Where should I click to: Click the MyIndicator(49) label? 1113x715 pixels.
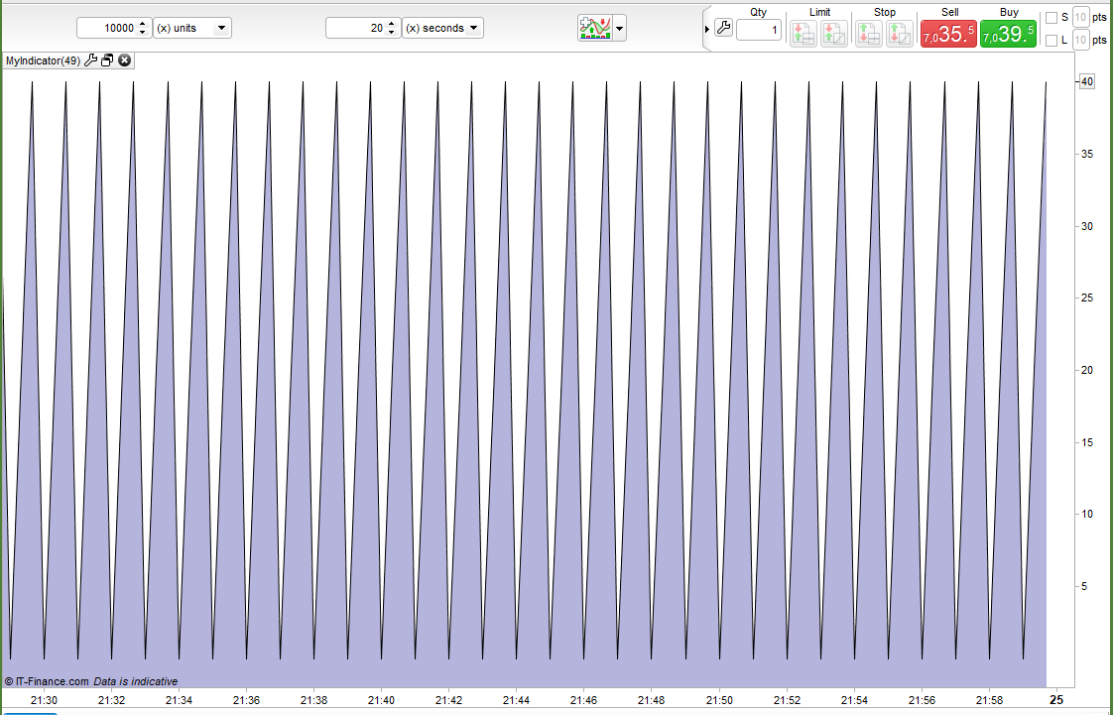click(43, 60)
